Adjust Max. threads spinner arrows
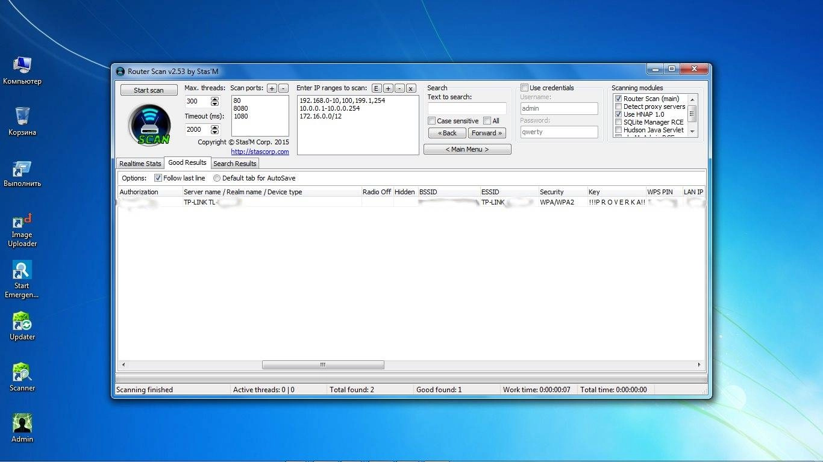 (214, 102)
